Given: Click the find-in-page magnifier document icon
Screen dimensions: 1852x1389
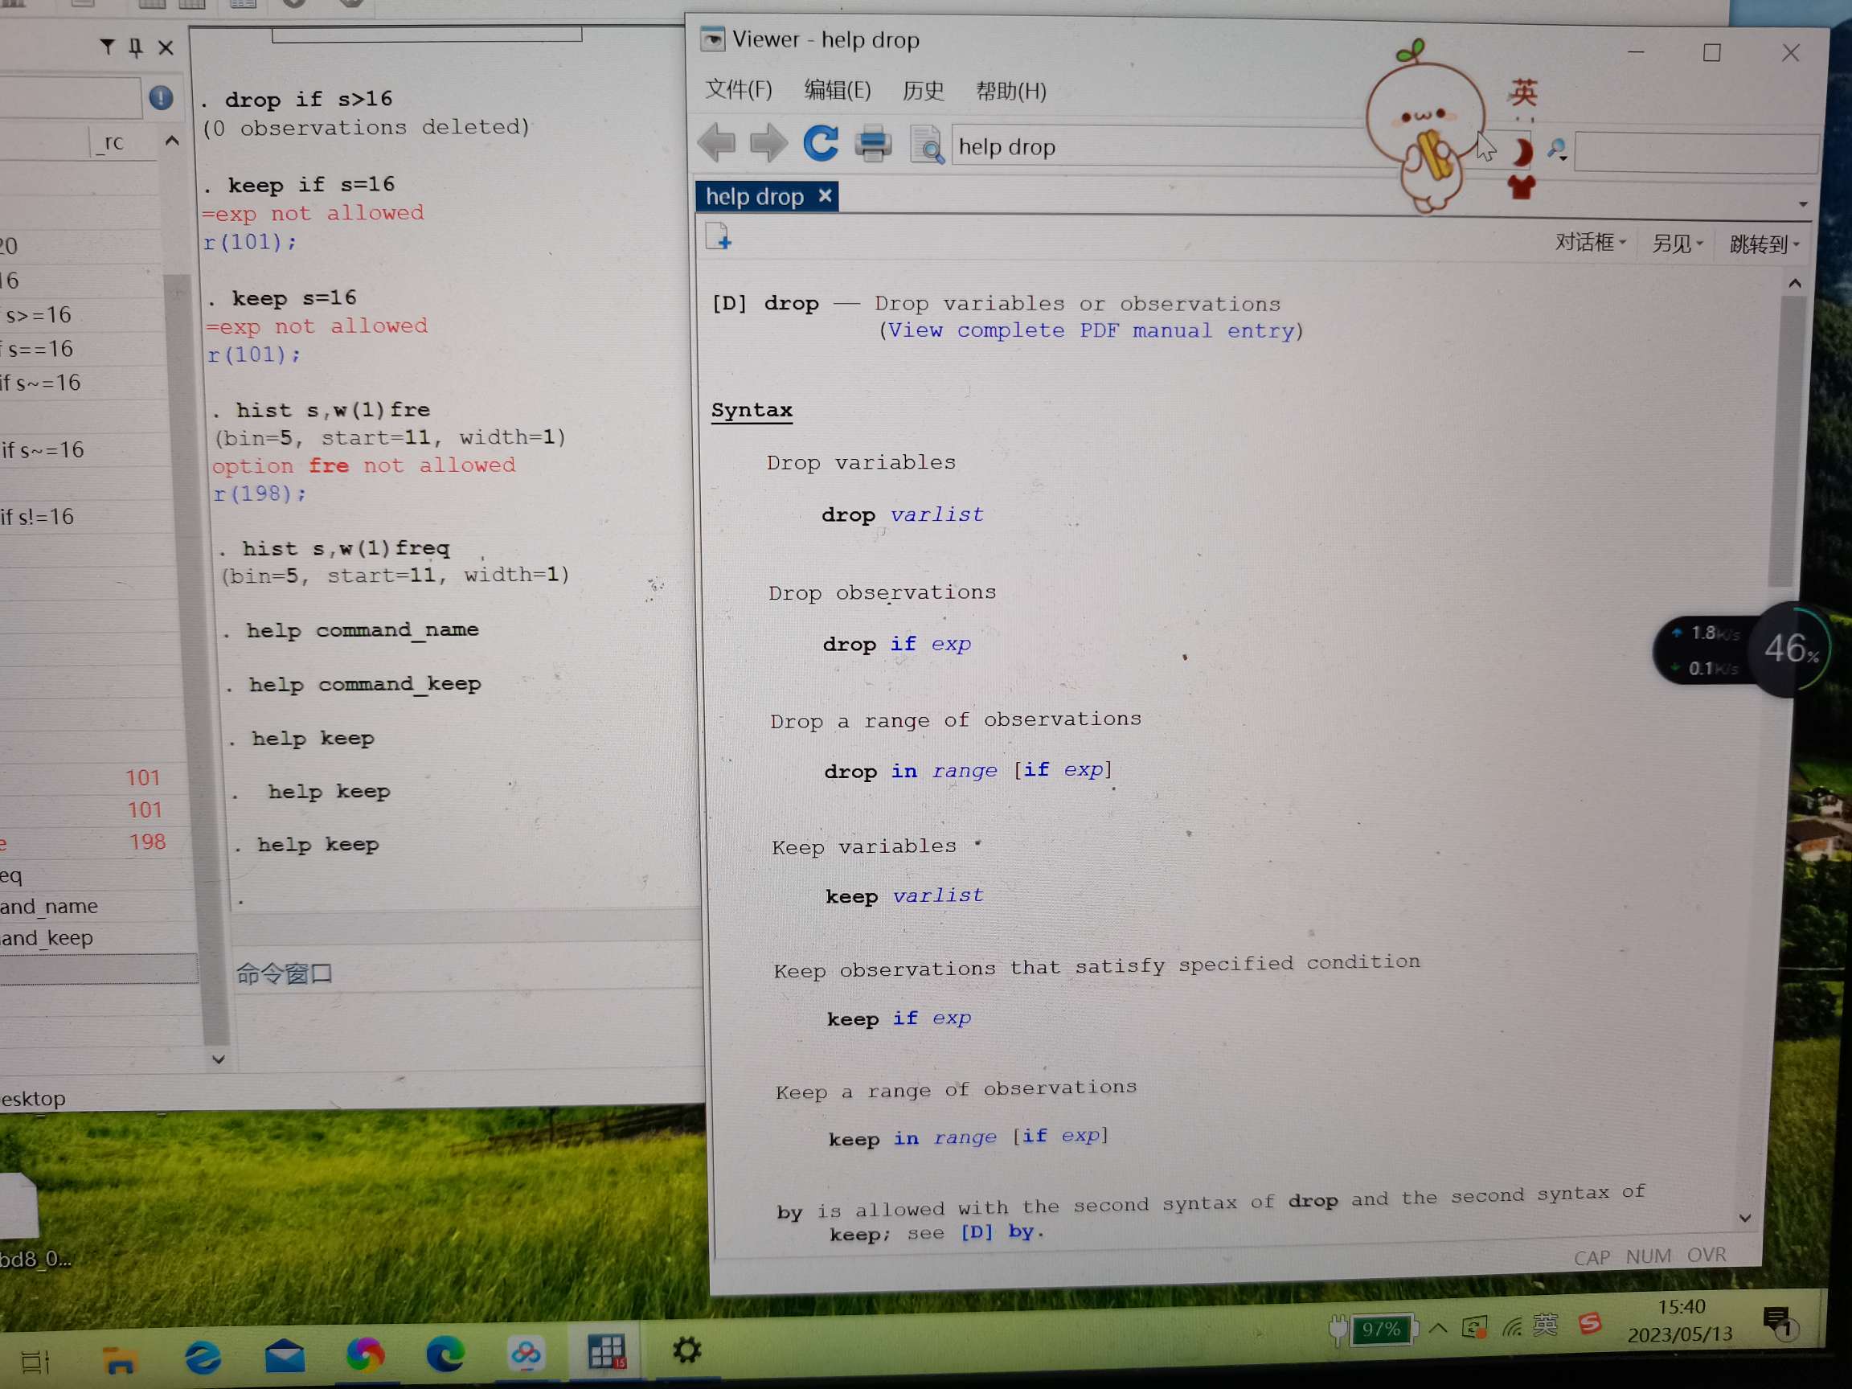Looking at the screenshot, I should tap(927, 145).
